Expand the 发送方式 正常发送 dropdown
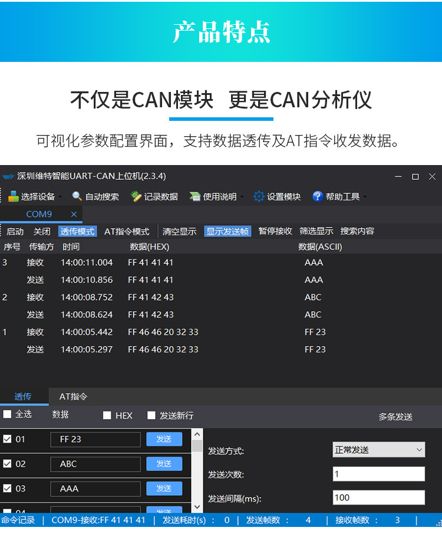442x547 pixels. click(379, 450)
